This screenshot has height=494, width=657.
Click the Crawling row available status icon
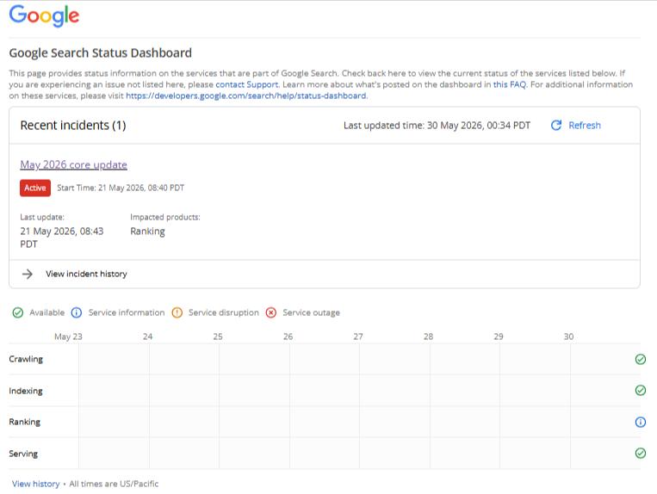coord(641,359)
